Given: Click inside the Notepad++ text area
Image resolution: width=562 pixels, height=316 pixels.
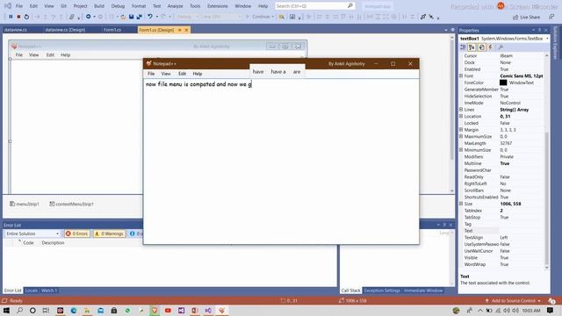Looking at the screenshot, I should click(281, 162).
